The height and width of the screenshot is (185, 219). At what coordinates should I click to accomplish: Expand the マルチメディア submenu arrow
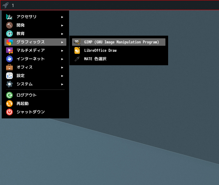62,50
